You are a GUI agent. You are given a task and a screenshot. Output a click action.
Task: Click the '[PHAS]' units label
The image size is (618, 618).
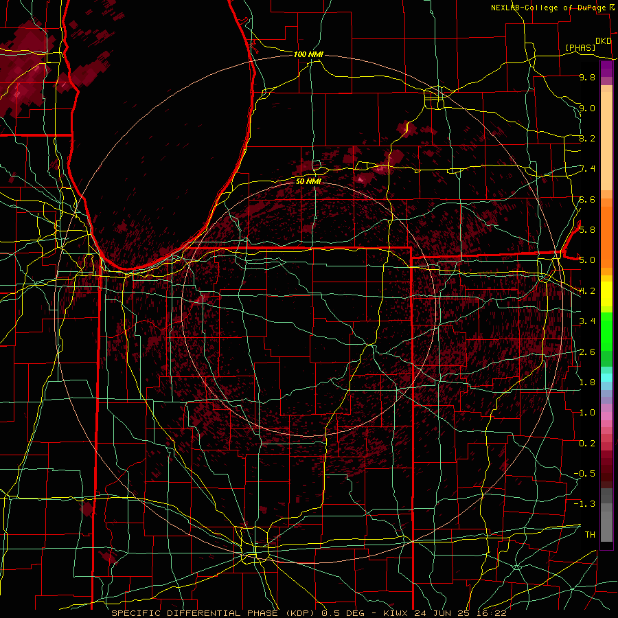click(x=580, y=48)
